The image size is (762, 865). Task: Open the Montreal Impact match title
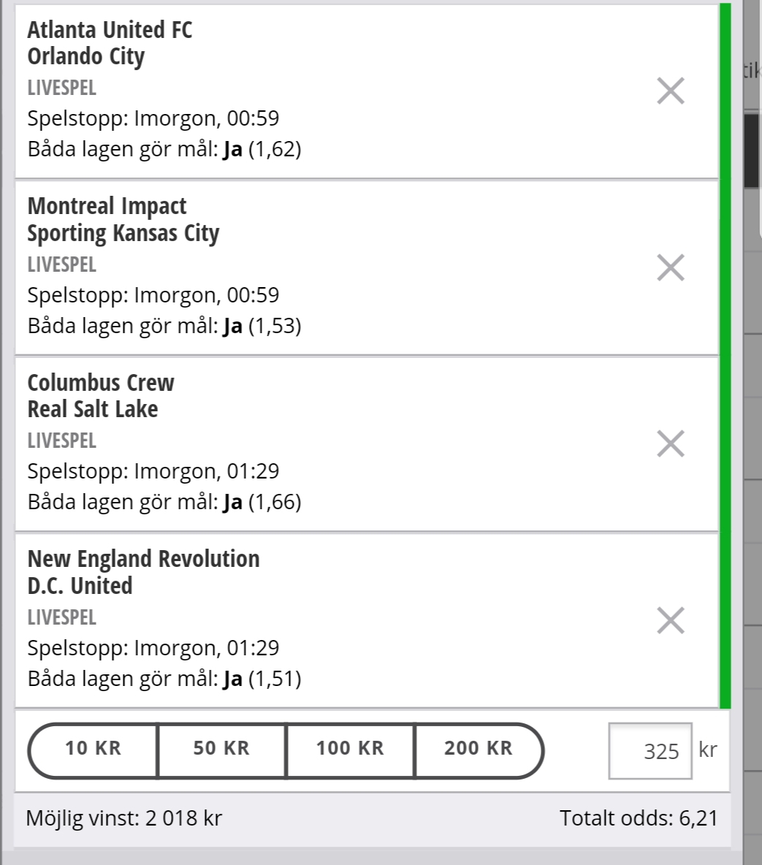123,220
